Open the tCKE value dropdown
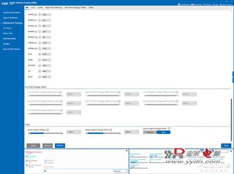Image resolution: width=234 pixels, height=174 pixels. click(46, 54)
